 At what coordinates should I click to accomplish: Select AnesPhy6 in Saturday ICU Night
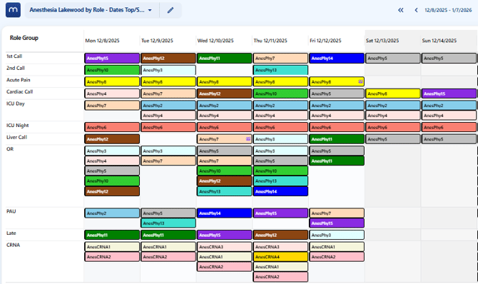pos(393,127)
